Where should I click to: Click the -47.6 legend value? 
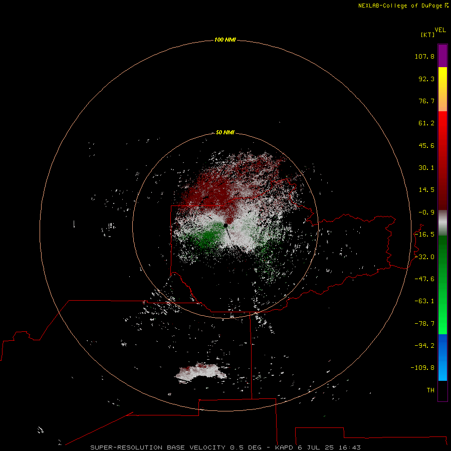[x=424, y=279]
